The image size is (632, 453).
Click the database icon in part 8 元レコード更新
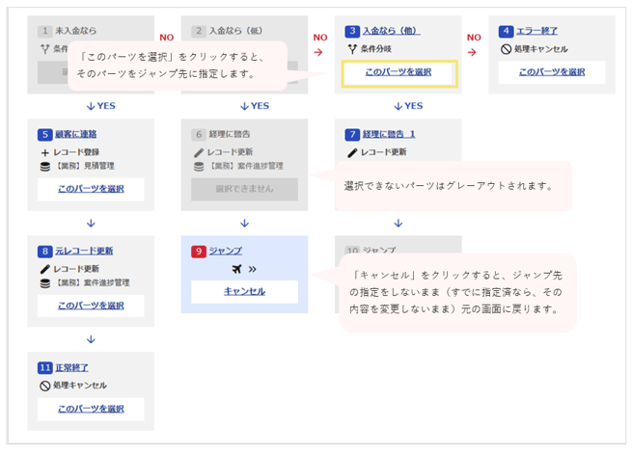click(45, 283)
